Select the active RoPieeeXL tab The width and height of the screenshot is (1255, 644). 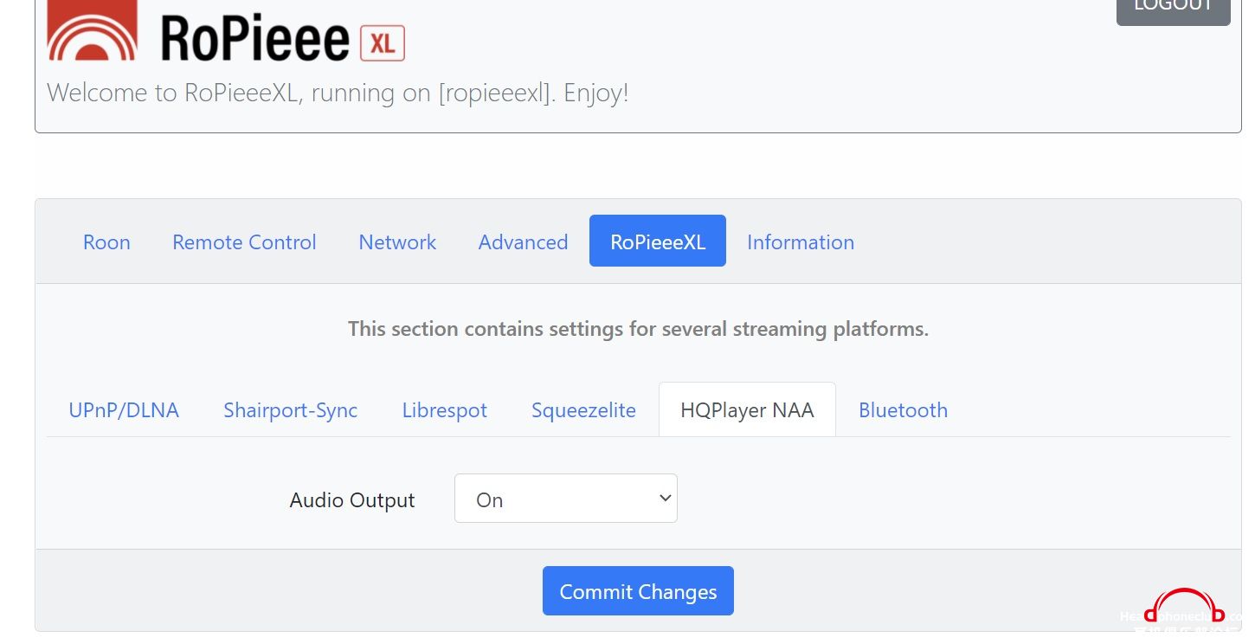point(658,241)
